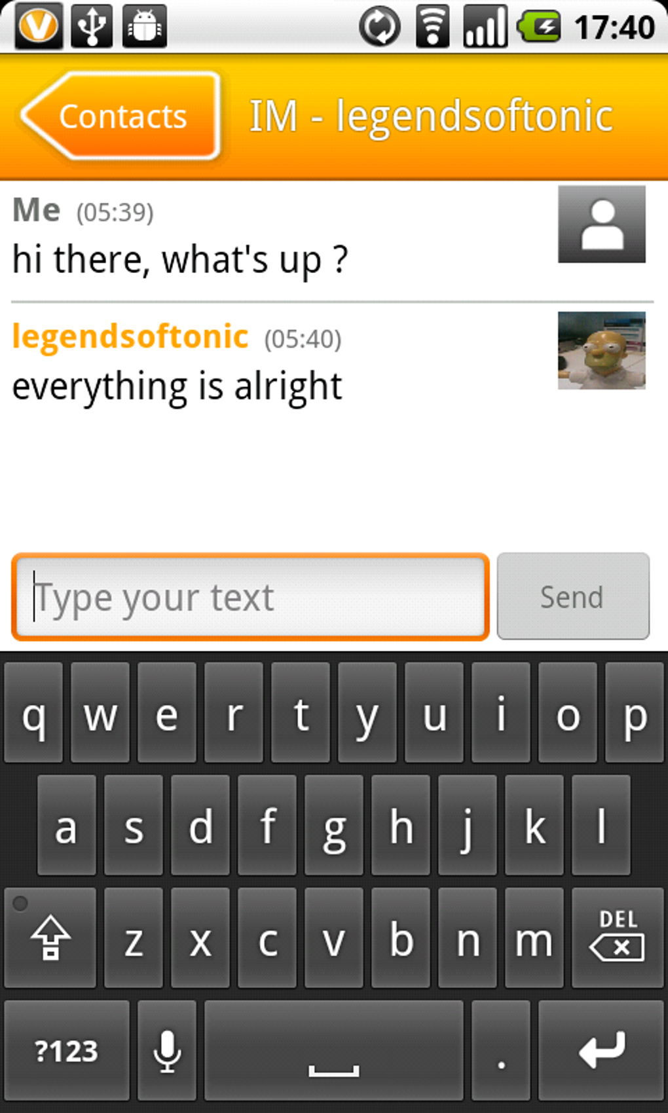Open the orange V app notification icon
668x1113 pixels.
38,26
